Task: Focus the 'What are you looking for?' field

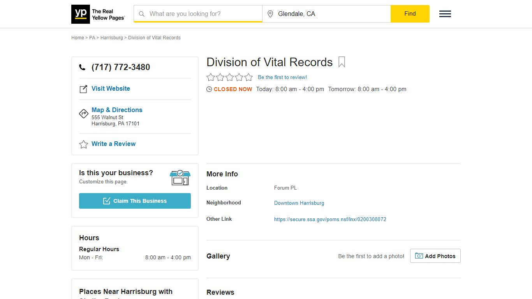Action: [x=198, y=14]
